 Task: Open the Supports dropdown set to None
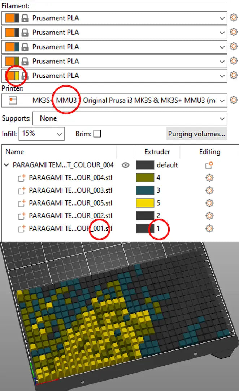(x=130, y=118)
